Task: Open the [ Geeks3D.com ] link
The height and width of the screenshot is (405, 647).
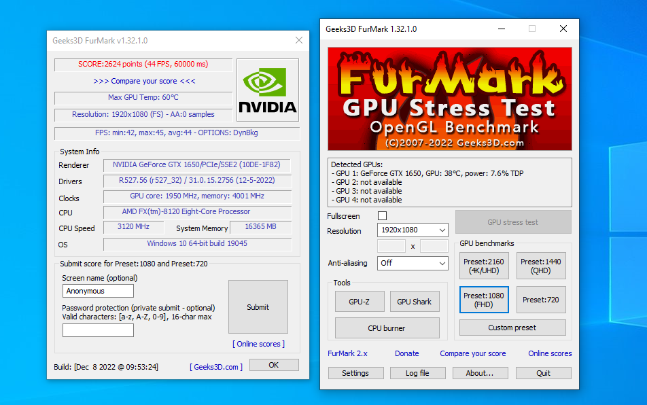Action: pos(216,367)
